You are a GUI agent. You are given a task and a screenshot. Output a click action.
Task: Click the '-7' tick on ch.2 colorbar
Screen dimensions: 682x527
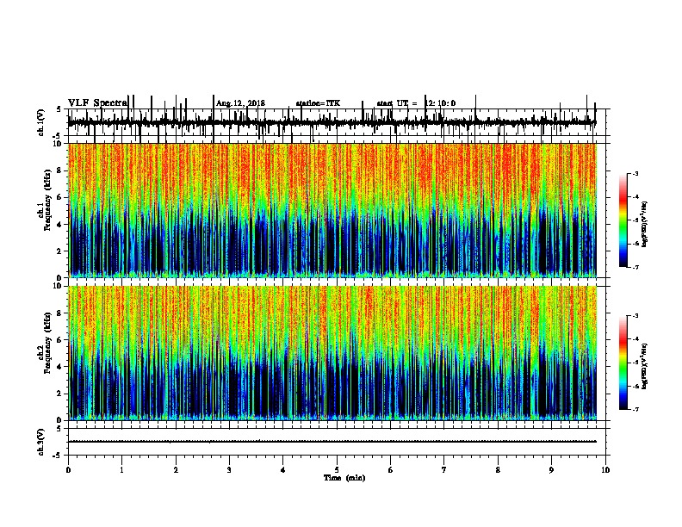click(635, 409)
